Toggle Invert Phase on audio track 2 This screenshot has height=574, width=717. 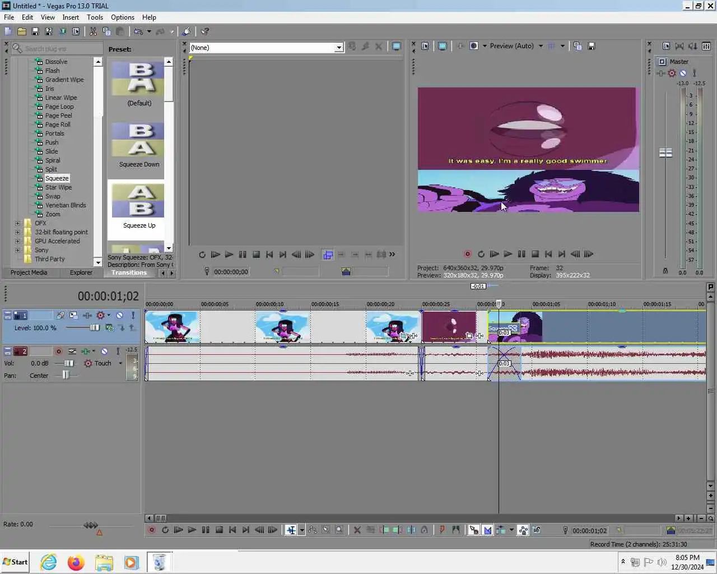[72, 351]
